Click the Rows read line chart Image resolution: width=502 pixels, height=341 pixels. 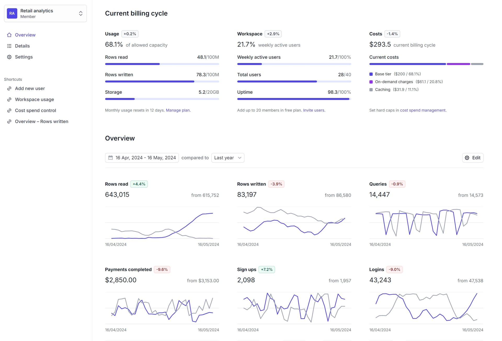pos(162,223)
